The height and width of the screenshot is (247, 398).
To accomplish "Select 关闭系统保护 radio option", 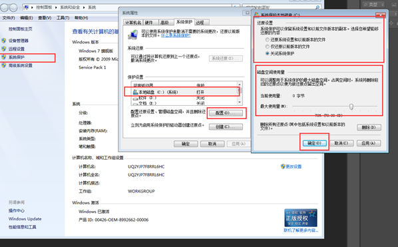I will click(x=267, y=53).
